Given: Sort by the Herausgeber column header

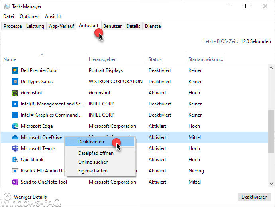Looking at the screenshot, I should (116, 59).
